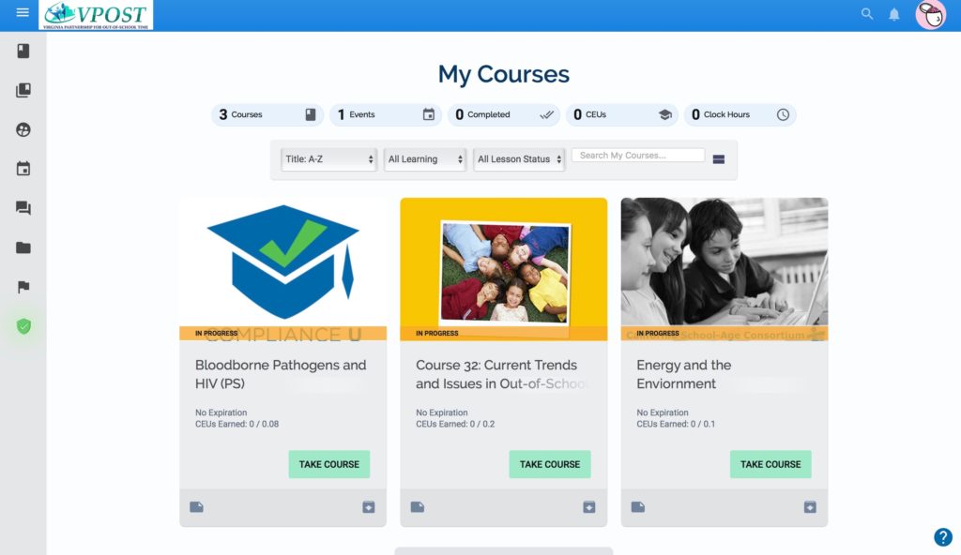Click No Expiration on Energy card
Image resolution: width=961 pixels, height=555 pixels.
[x=663, y=412]
